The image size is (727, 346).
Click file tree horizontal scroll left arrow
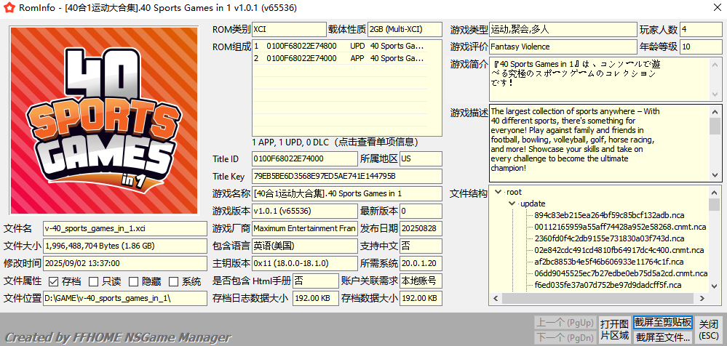[495, 299]
